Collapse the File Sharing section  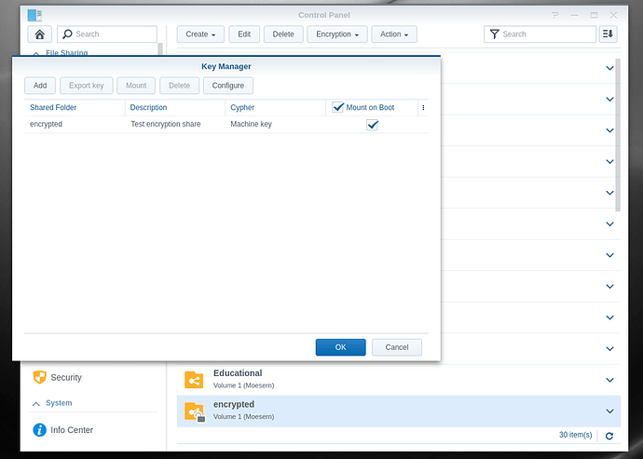coord(36,53)
